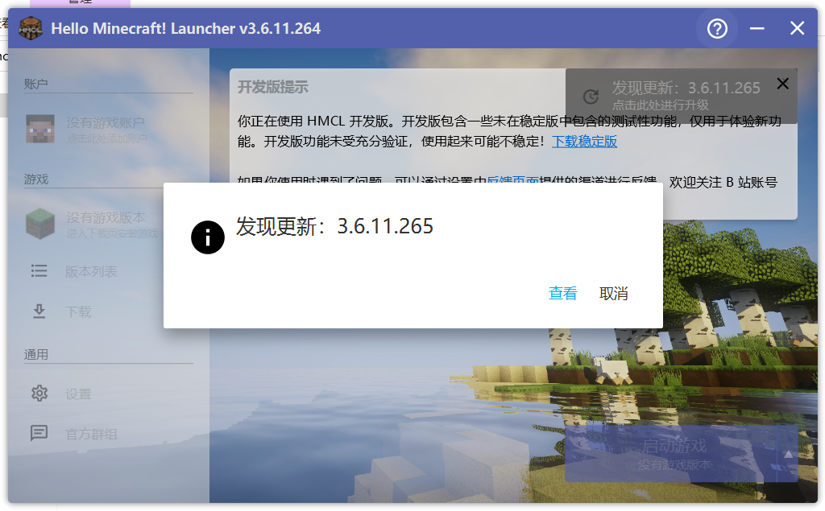Click the 发现更新 3.6.11.265 notification banner
The height and width of the screenshot is (511, 825).
685,95
